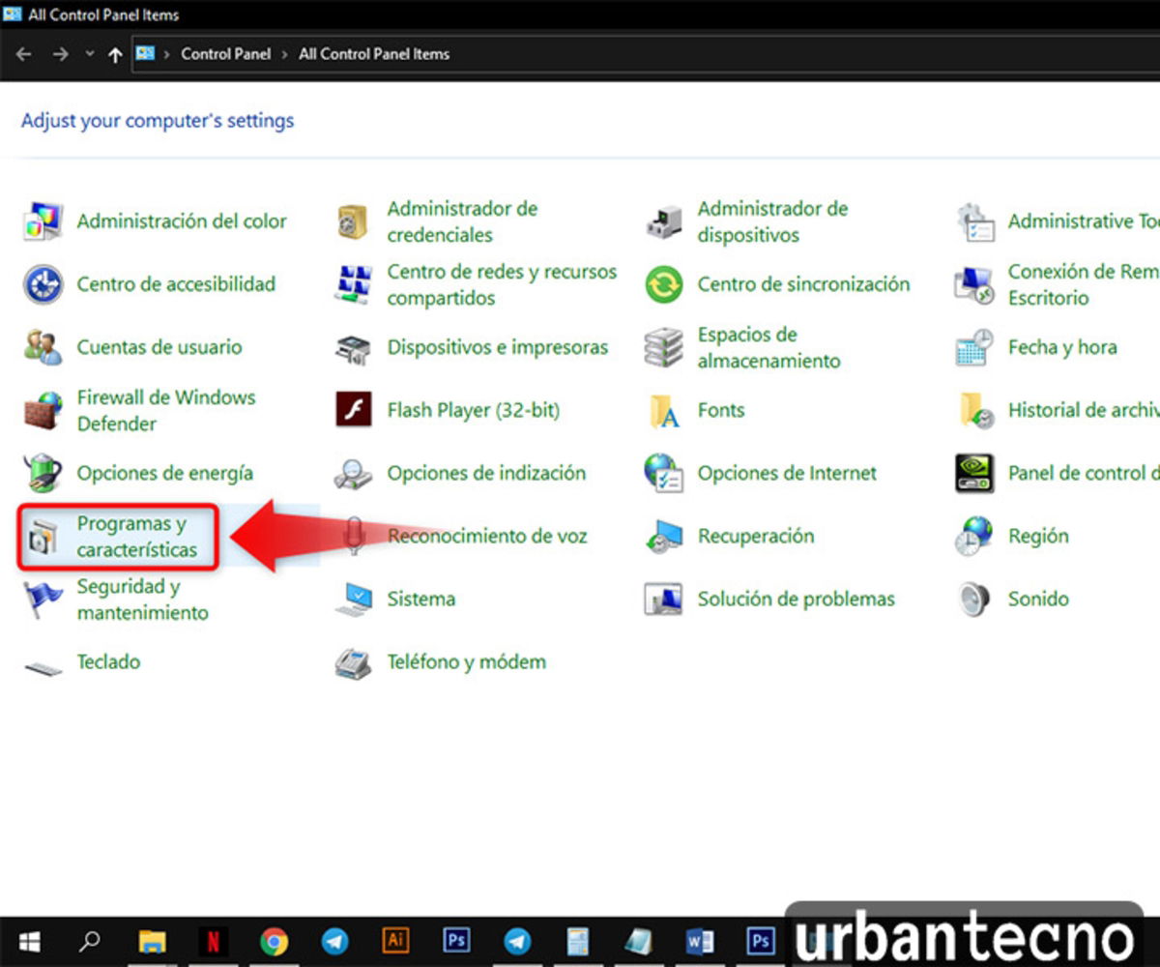The height and width of the screenshot is (967, 1160).
Task: Open the Centro de sincronización icon
Action: pyautogui.click(x=663, y=284)
